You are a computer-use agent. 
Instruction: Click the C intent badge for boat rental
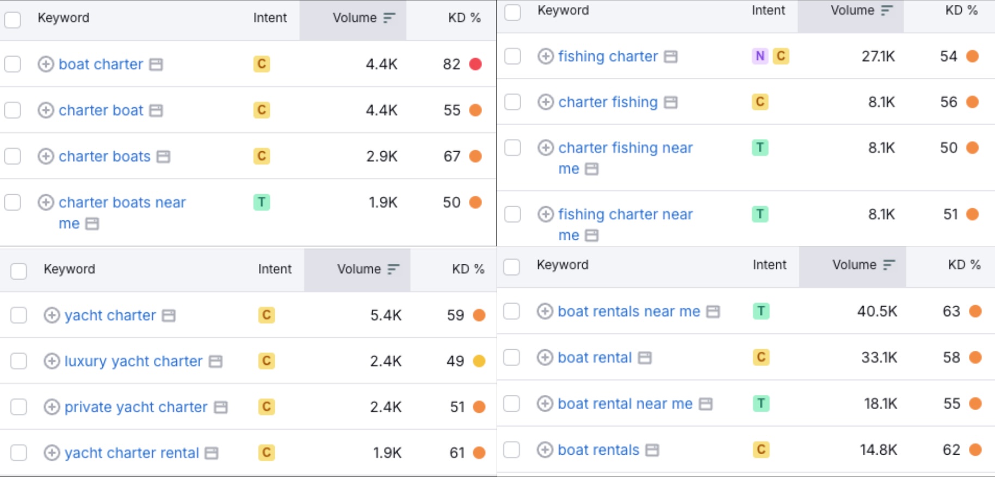tap(761, 357)
